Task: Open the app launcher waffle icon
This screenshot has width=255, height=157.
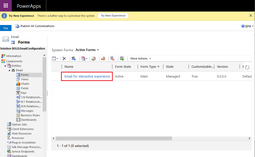Action: tap(6, 6)
